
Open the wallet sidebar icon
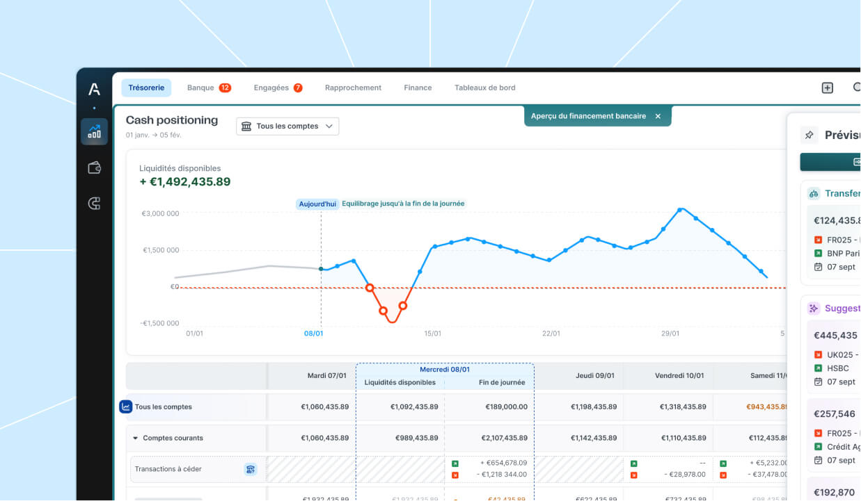[x=94, y=167]
